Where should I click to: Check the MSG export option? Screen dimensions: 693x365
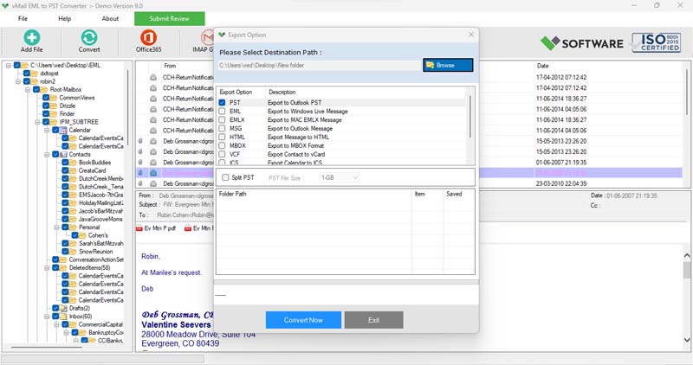222,128
